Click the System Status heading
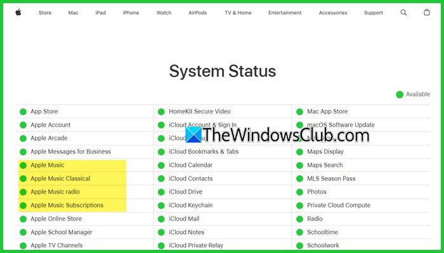The width and height of the screenshot is (444, 253). click(x=223, y=71)
